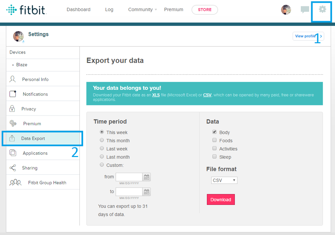Open Applications settings
Image resolution: width=335 pixels, height=235 pixels.
click(x=43, y=153)
